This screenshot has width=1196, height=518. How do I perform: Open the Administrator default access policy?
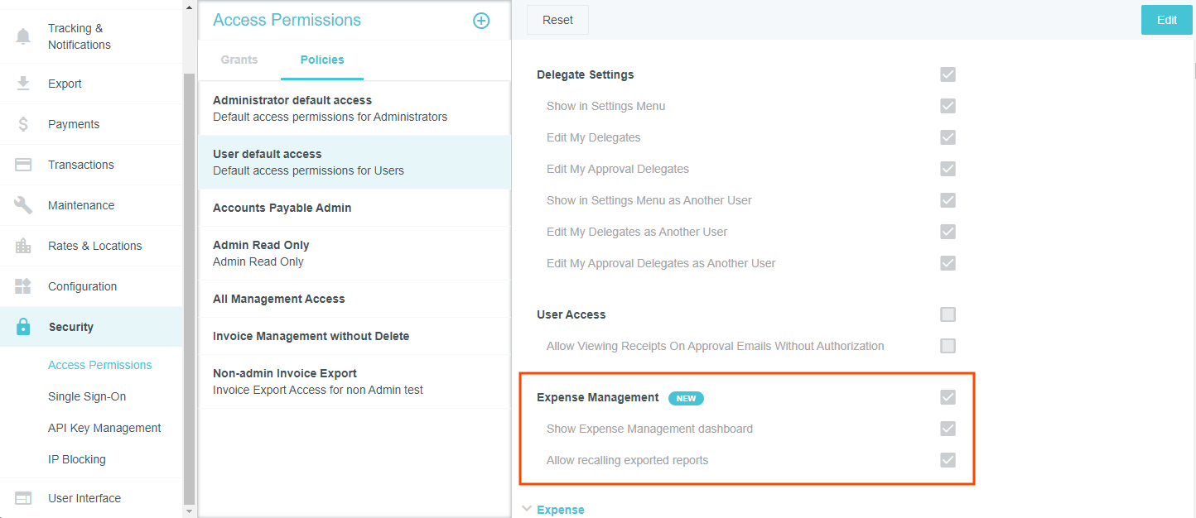330,108
